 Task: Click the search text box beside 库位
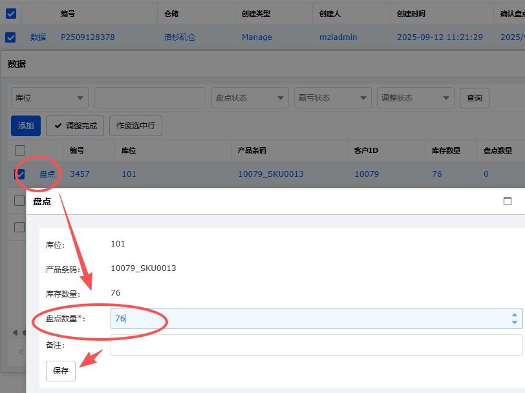point(149,98)
